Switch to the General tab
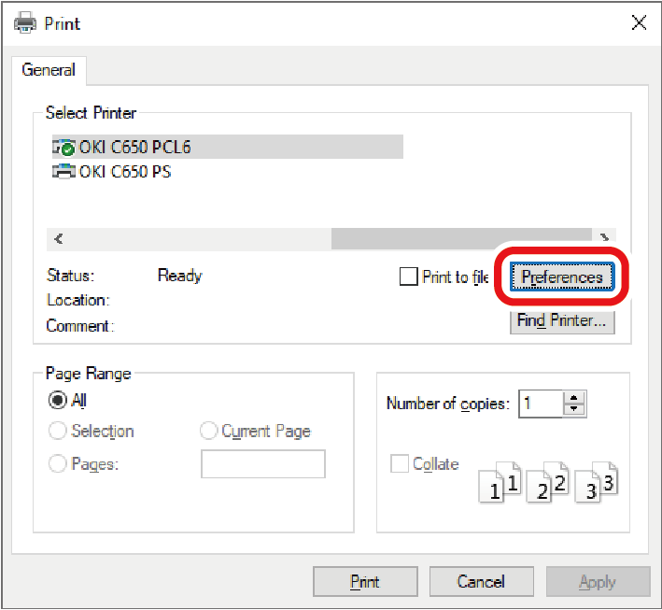This screenshot has height=610, width=662. click(49, 70)
